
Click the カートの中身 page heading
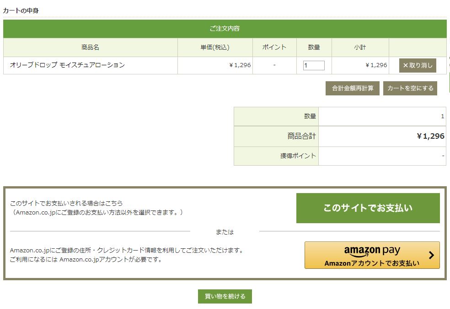21,10
